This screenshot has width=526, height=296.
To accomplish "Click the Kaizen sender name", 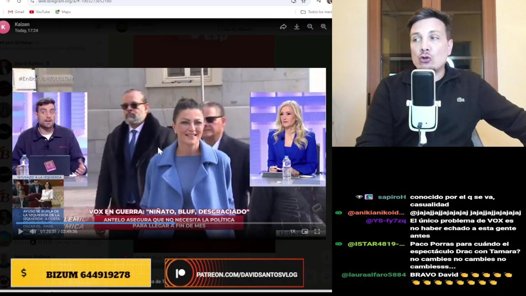I will coord(22,24).
